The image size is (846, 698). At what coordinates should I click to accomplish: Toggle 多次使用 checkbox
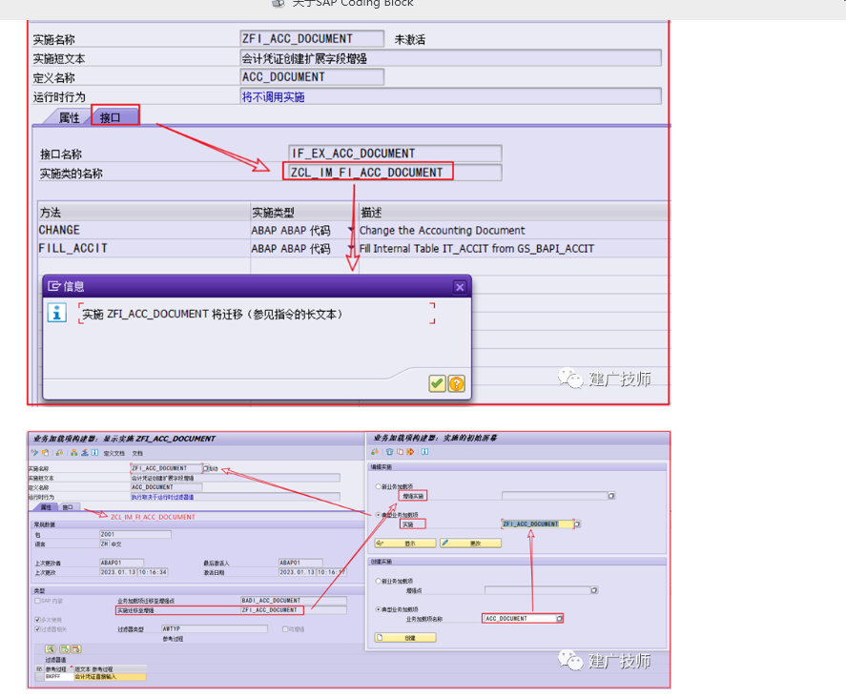[x=37, y=619]
